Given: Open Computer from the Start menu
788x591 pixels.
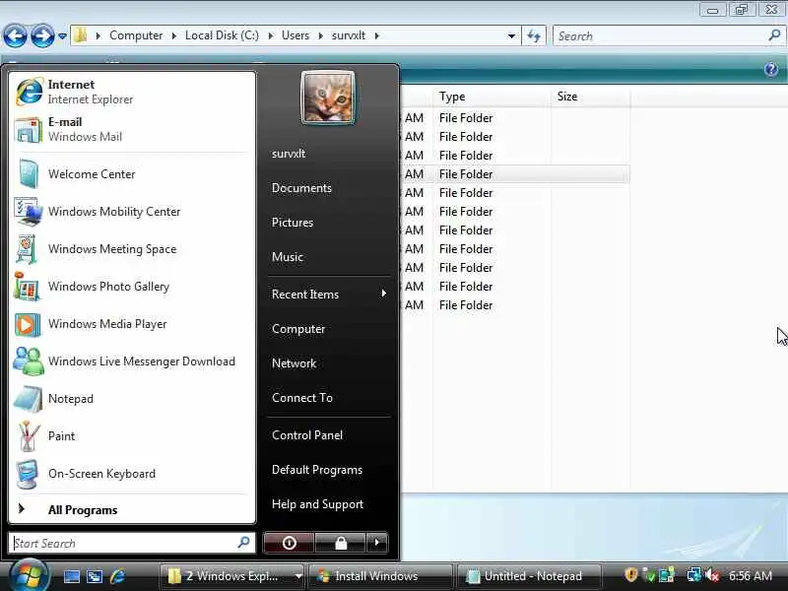Looking at the screenshot, I should [x=298, y=329].
